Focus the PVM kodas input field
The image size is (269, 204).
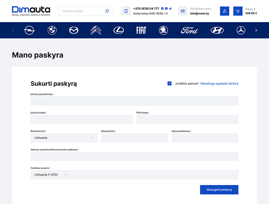click(187, 120)
